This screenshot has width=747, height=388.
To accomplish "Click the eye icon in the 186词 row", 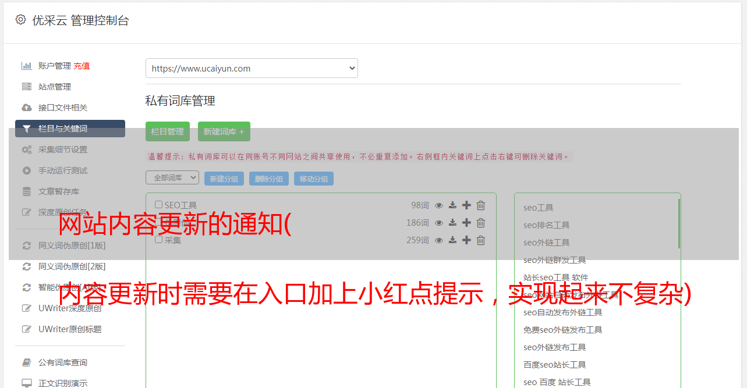I will coord(439,223).
